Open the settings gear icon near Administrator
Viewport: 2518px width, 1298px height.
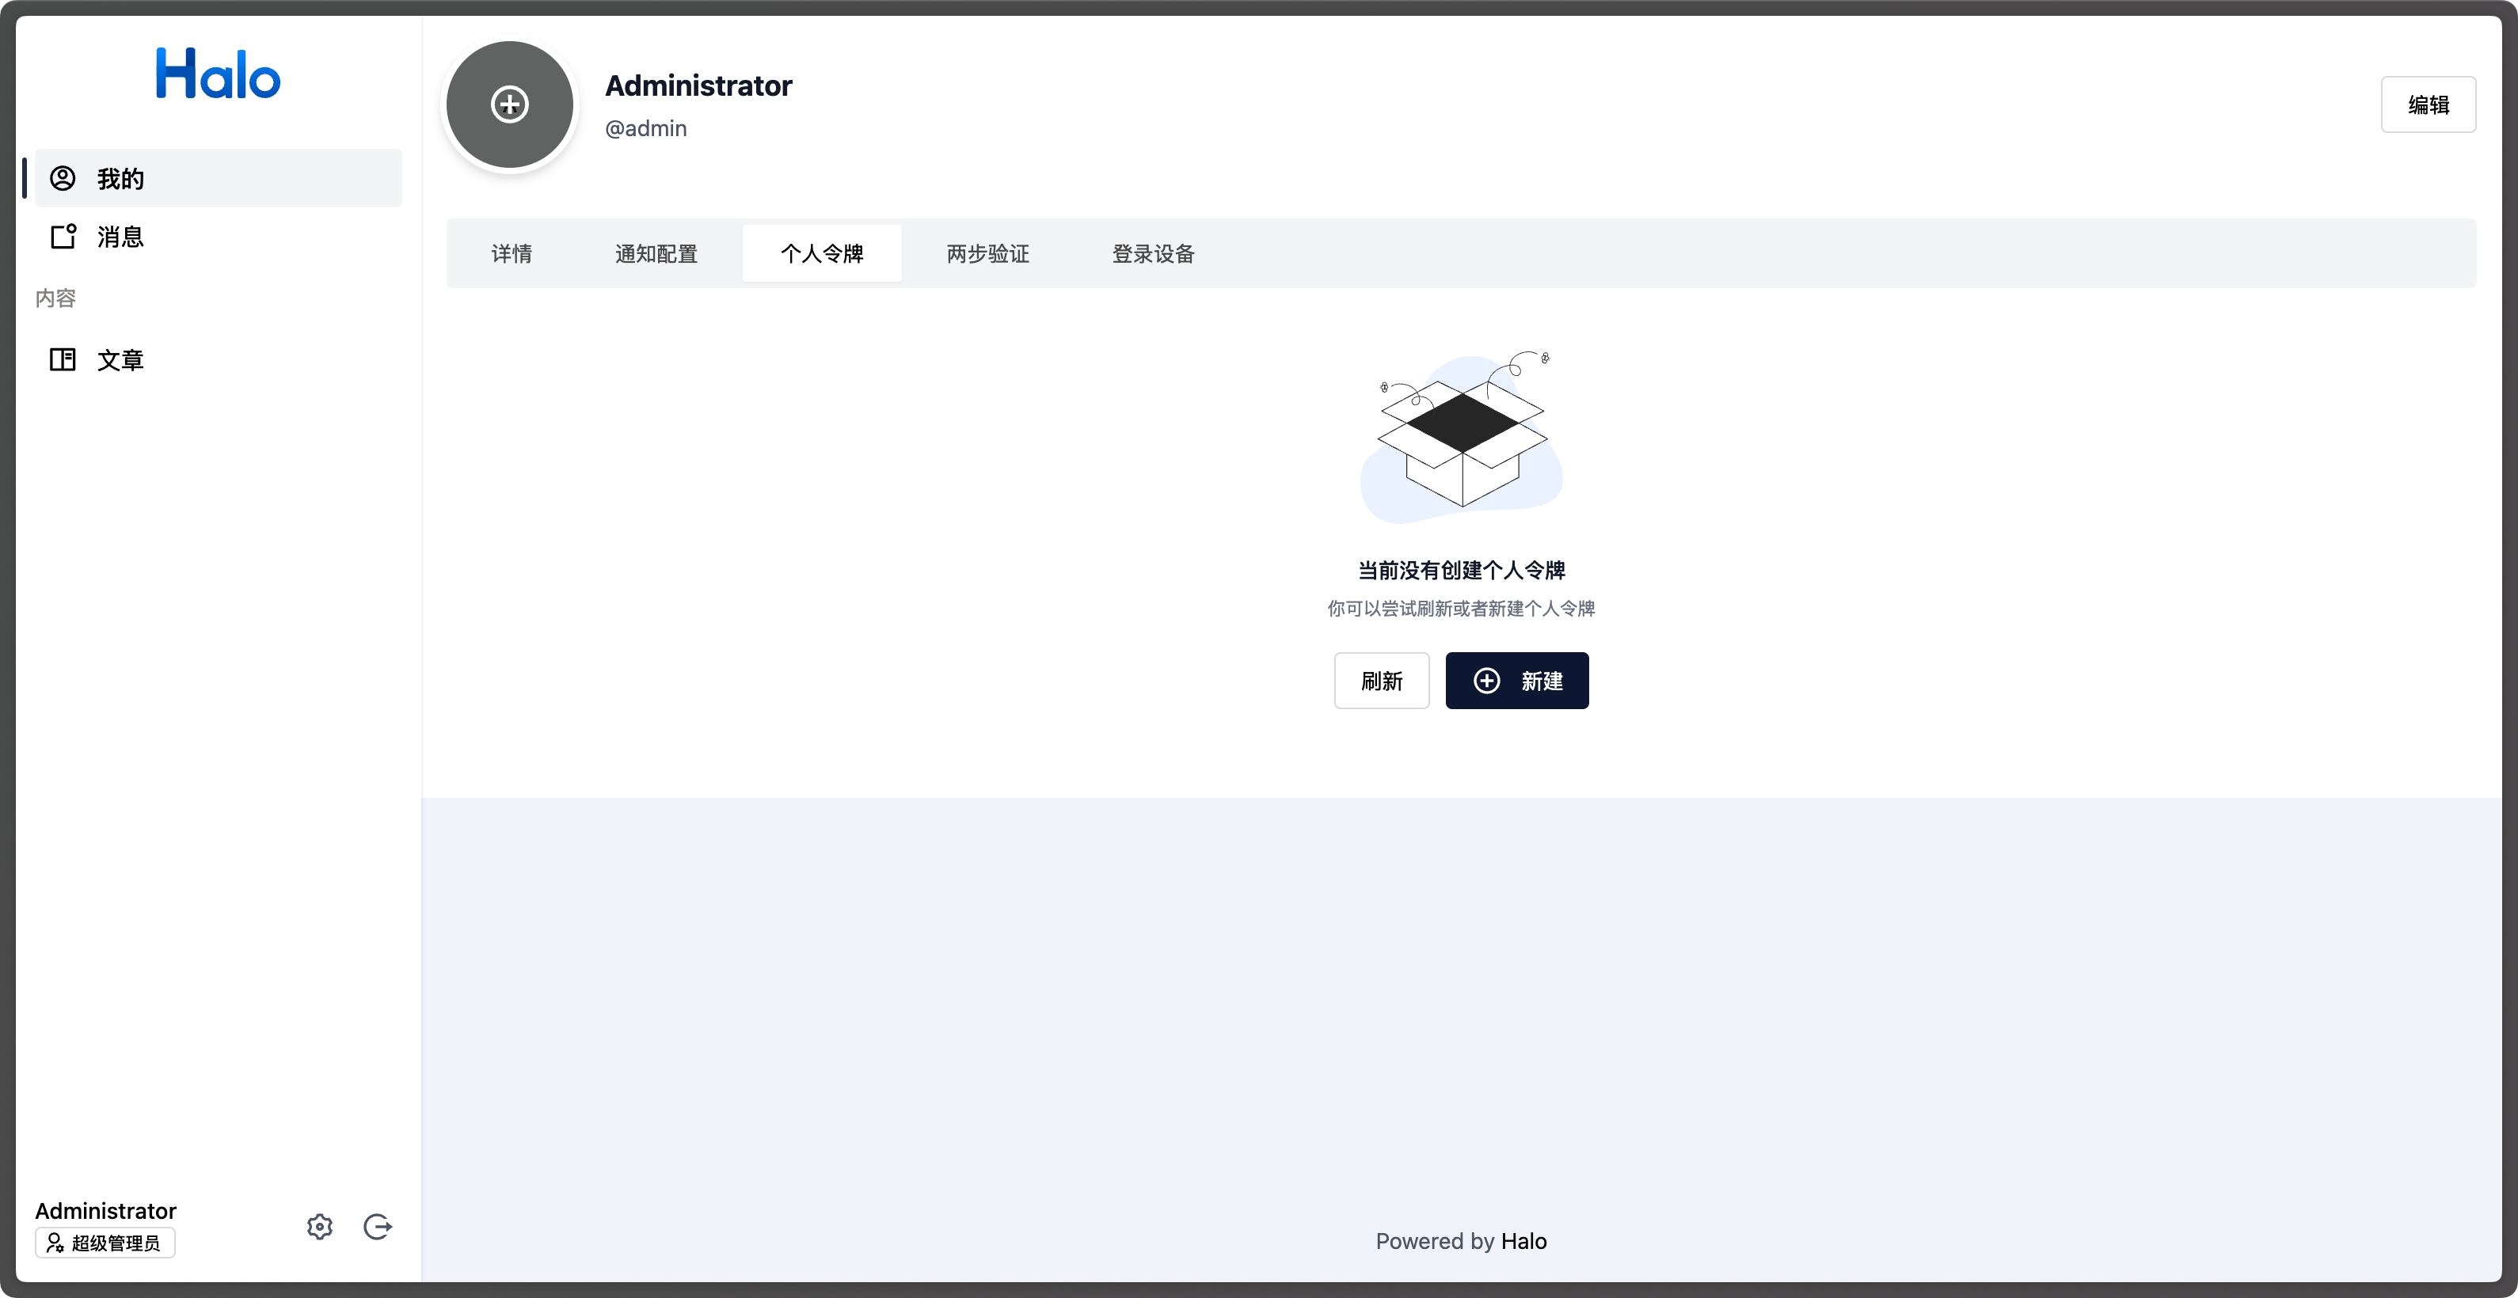click(x=318, y=1227)
